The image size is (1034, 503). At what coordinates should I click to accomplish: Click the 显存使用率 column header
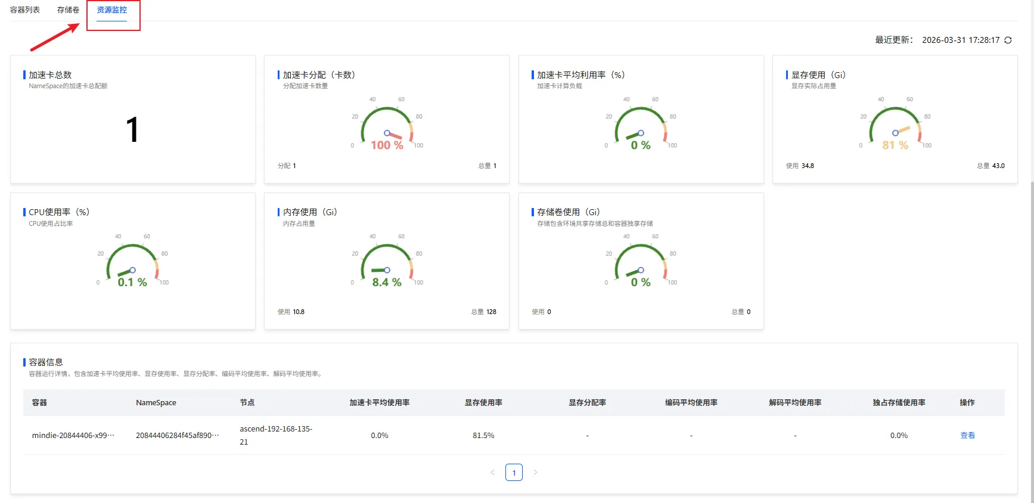[x=483, y=403]
